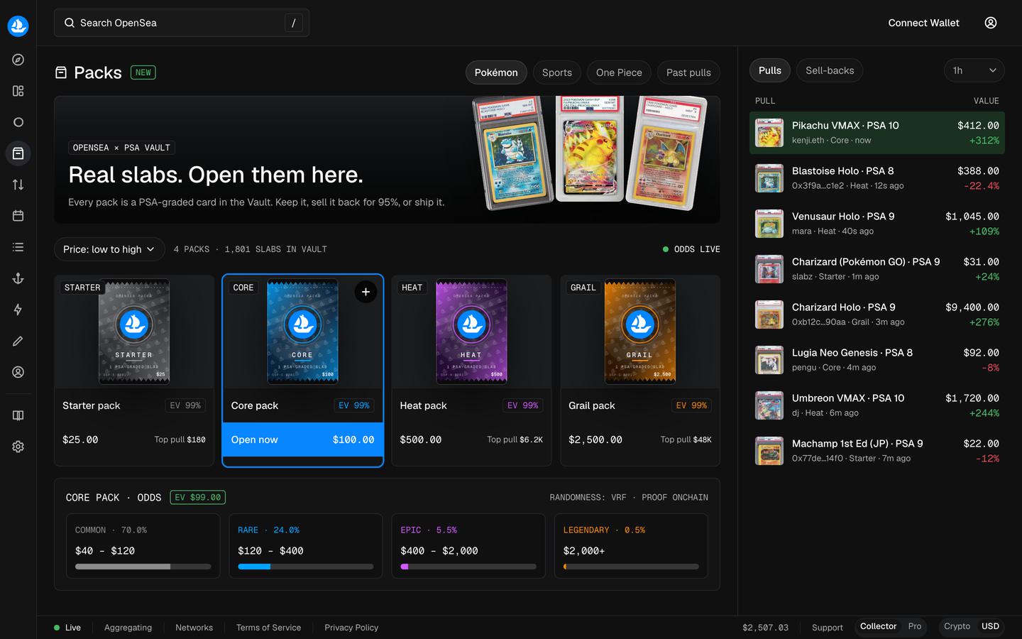1022x639 pixels.
Task: Click the green Live status dot in footer
Action: [57, 628]
